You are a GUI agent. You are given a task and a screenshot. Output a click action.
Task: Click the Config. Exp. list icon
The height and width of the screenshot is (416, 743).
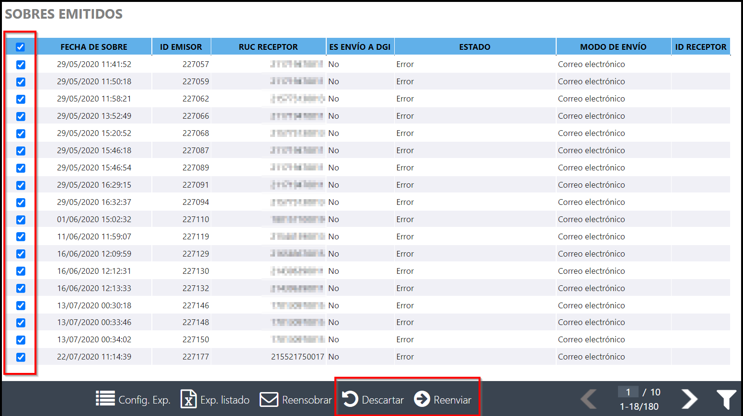pos(105,398)
